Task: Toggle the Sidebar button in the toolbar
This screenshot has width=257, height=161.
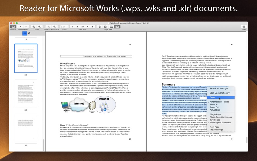Action: coord(13,27)
